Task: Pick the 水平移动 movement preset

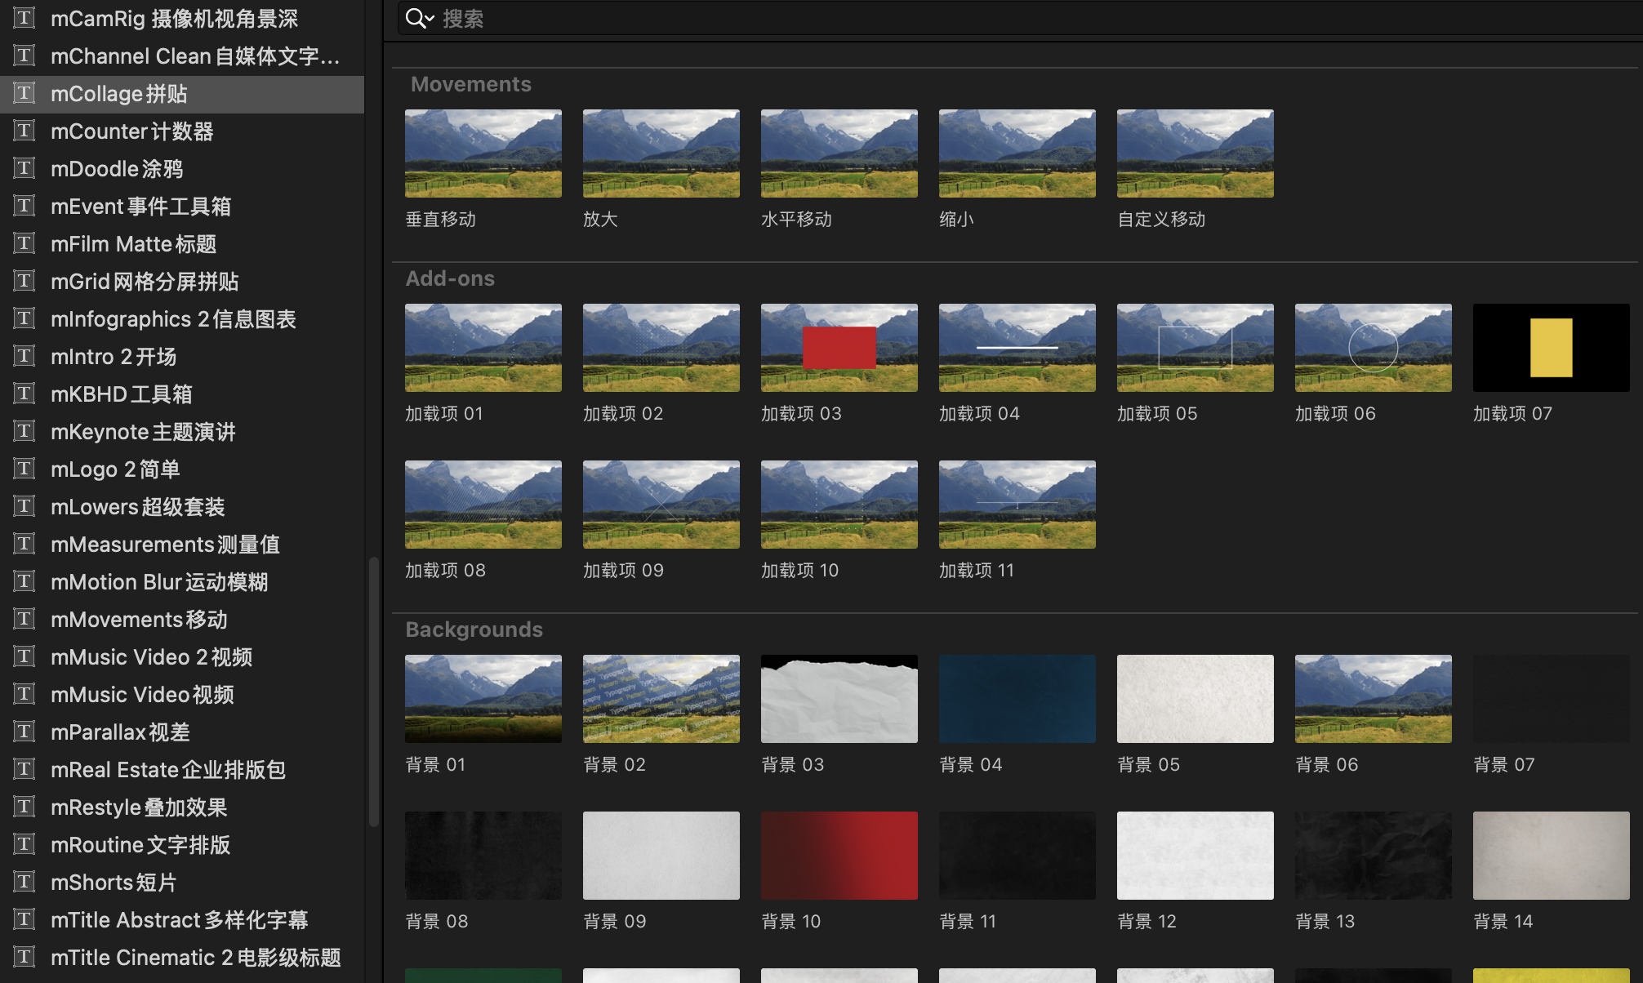Action: pyautogui.click(x=839, y=153)
